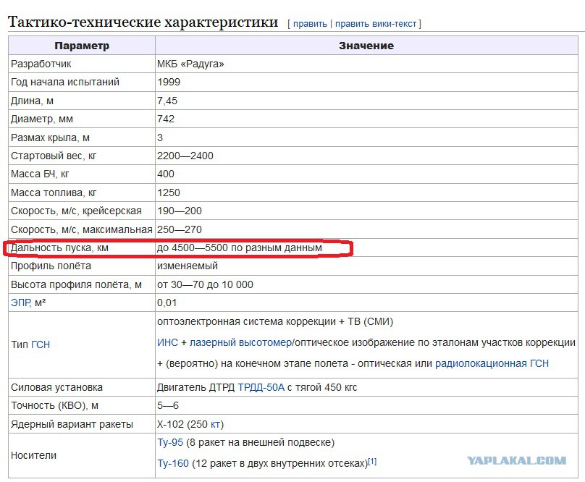Follow the ТРДД-50А engine link
The image size is (585, 482).
pos(261,387)
